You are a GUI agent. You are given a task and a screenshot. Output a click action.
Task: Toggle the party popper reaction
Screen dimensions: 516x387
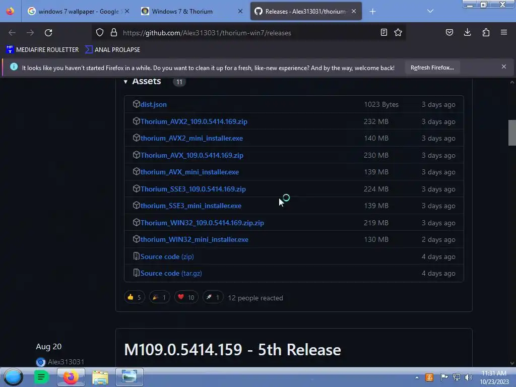coord(159,297)
